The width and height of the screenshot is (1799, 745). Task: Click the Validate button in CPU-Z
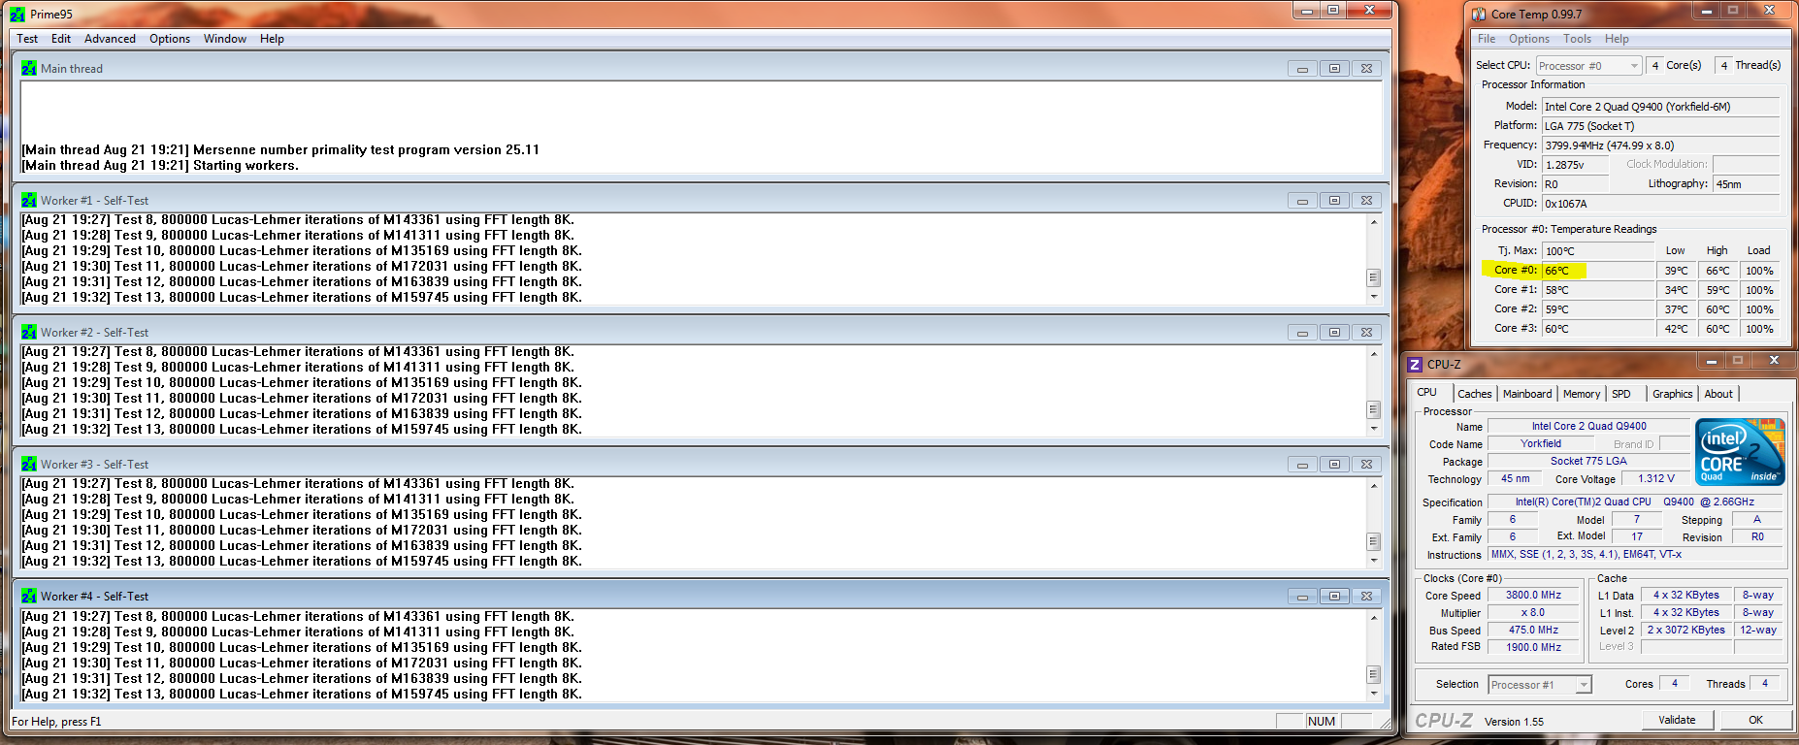point(1677,720)
